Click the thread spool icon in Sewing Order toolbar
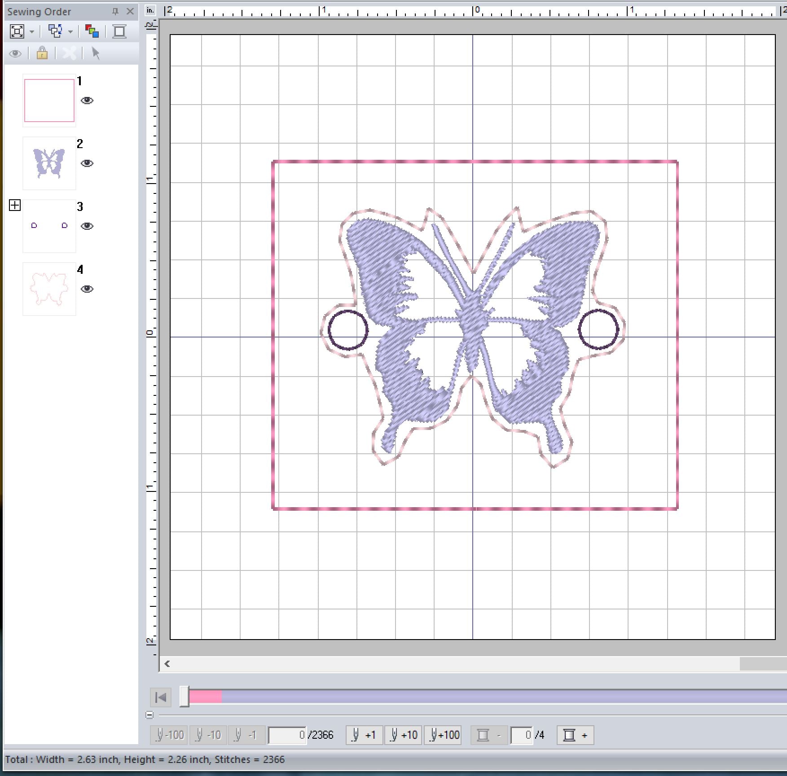The image size is (787, 776). [x=119, y=31]
